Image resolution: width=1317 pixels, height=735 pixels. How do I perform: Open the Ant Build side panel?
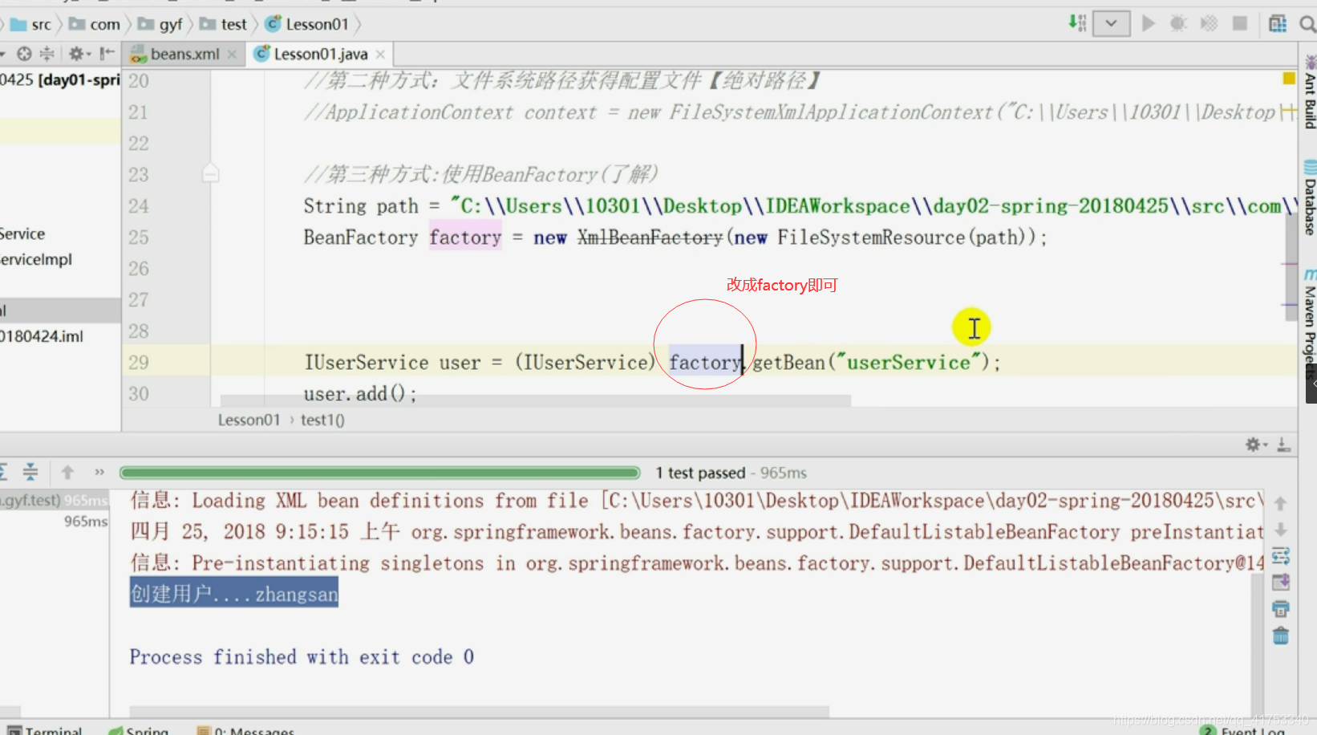[1309, 91]
